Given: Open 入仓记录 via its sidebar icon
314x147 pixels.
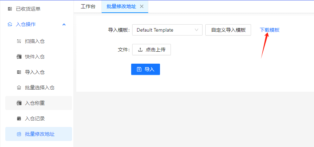Looking at the screenshot, I should [19, 119].
